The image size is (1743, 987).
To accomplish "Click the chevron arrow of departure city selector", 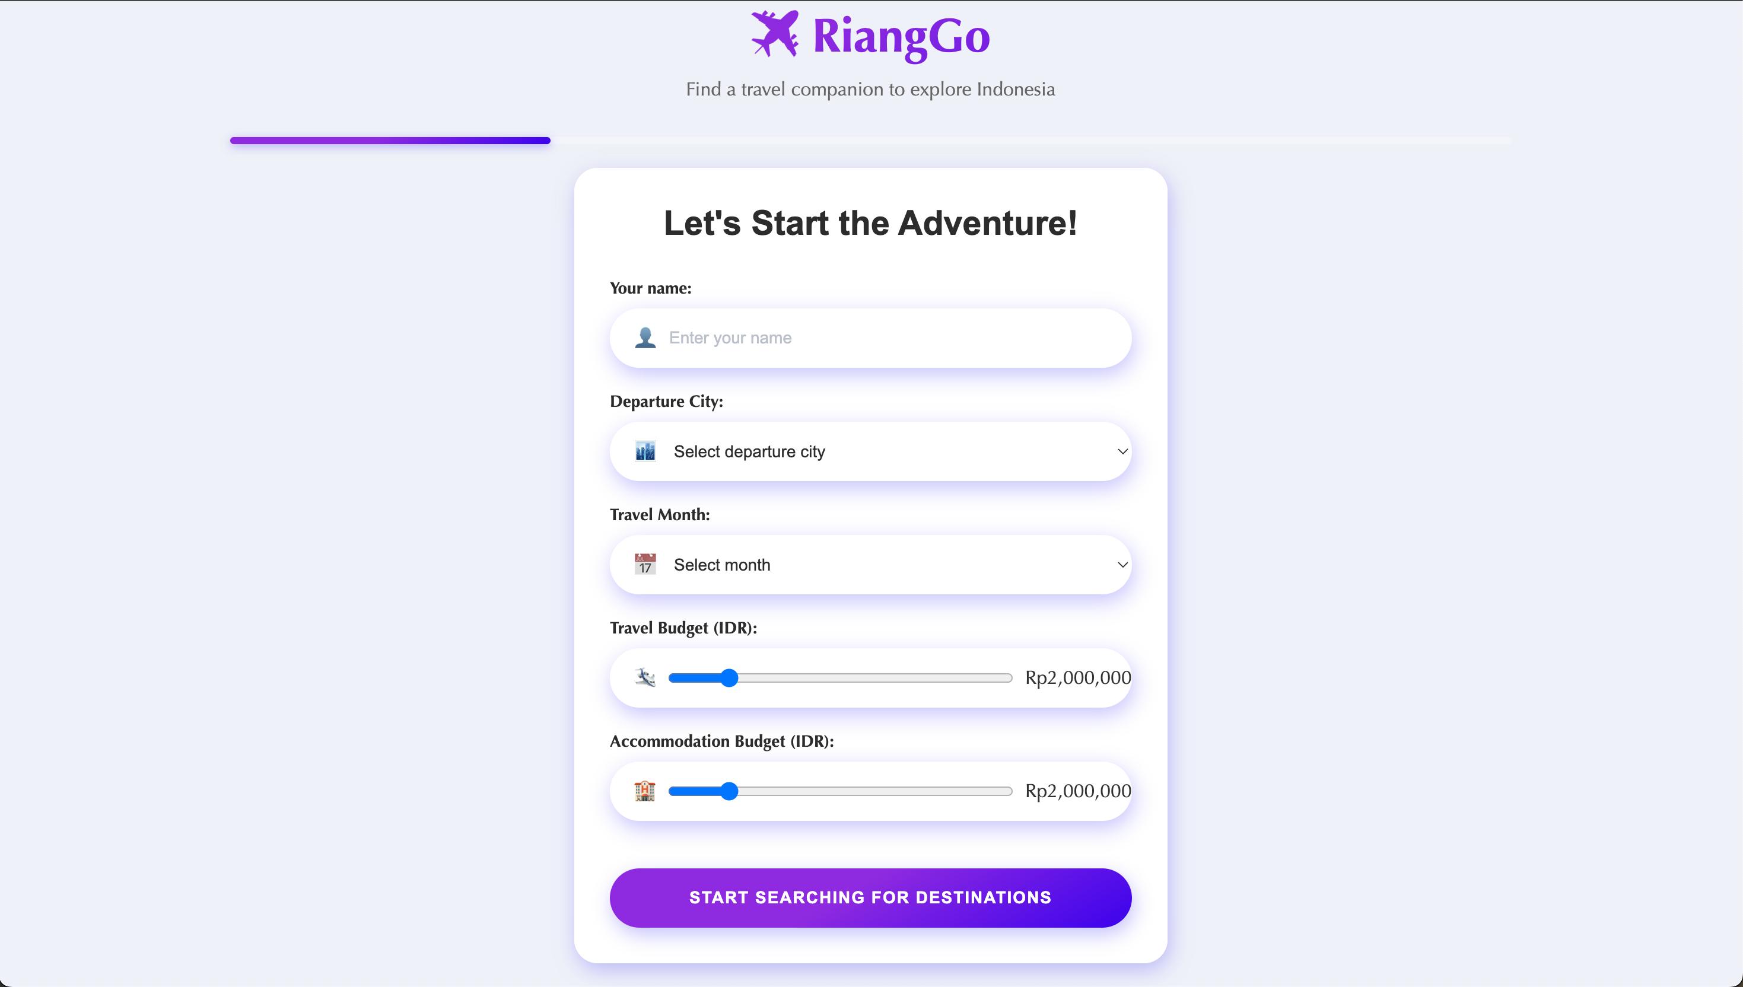I will coord(1122,451).
